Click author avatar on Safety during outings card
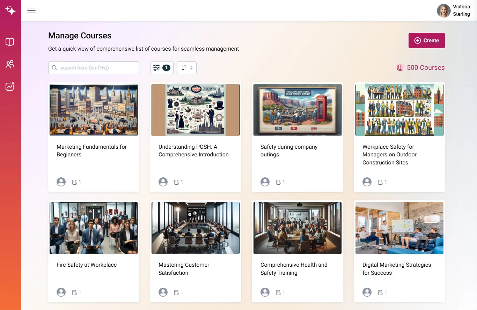Viewport: 477px width, 310px height. click(265, 182)
